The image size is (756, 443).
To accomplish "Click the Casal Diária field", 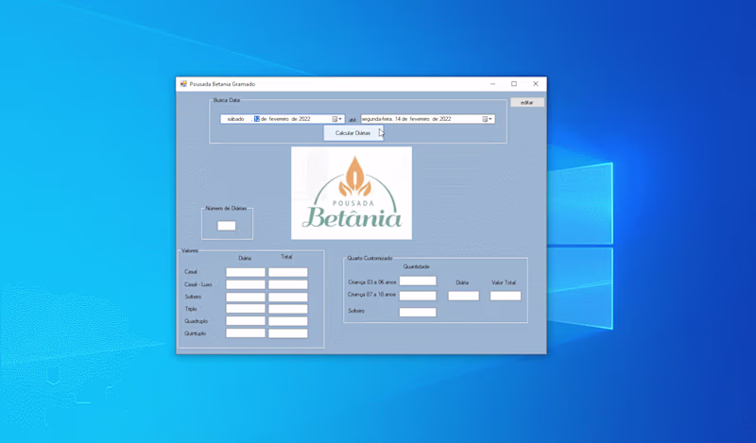I will tap(246, 272).
